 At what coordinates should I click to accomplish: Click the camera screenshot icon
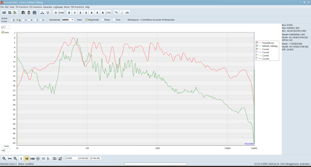[x=54, y=158]
